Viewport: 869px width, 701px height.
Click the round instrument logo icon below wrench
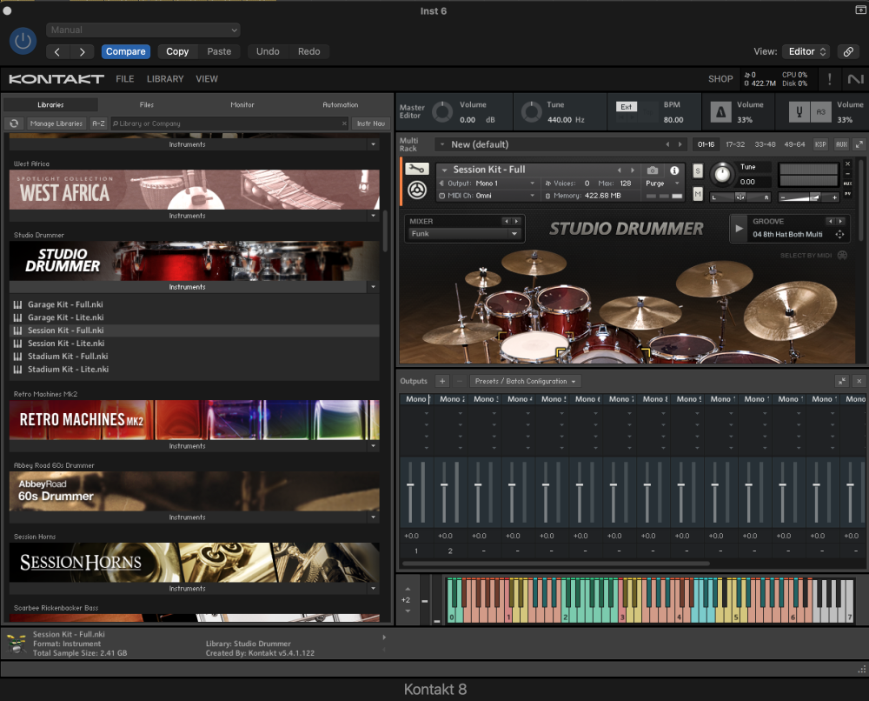click(417, 190)
